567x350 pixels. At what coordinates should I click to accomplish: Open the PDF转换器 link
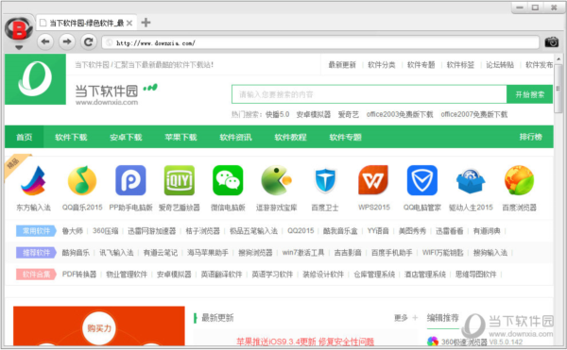click(x=79, y=275)
